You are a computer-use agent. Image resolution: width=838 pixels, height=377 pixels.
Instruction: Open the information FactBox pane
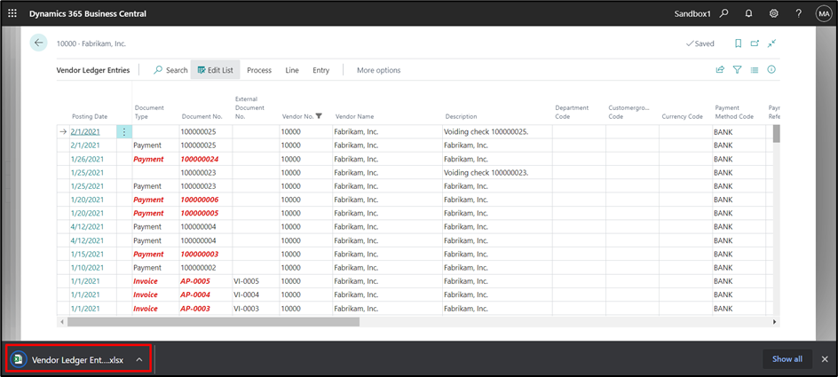pos(771,69)
